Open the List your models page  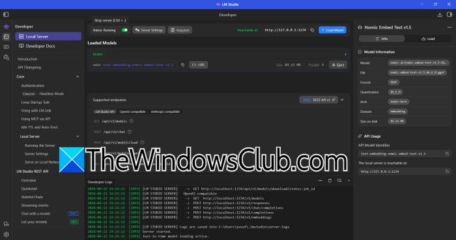tap(34, 222)
